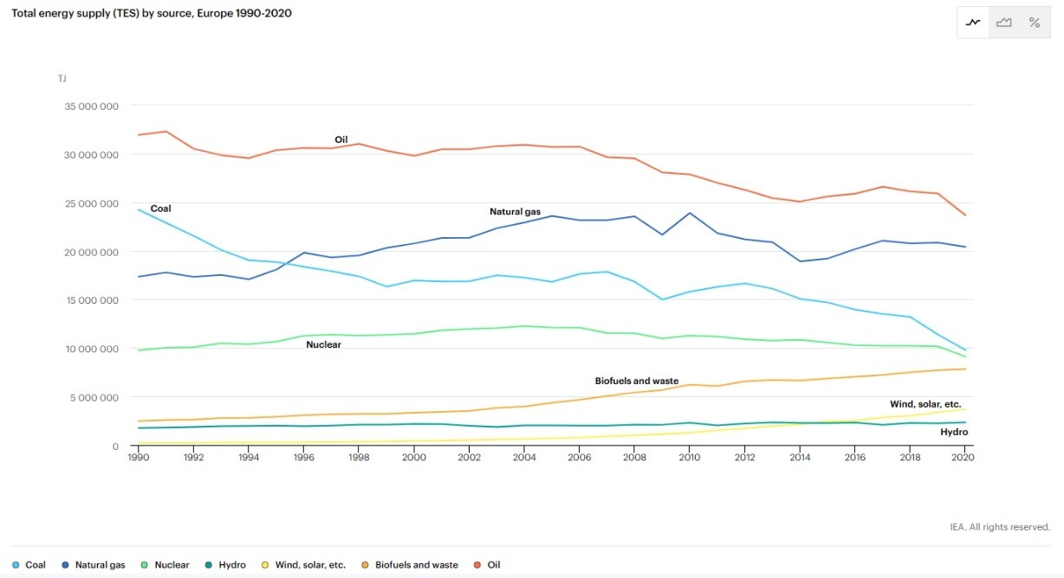Select the Nuclear label on the chart
This screenshot has height=578, width=1064.
point(323,344)
